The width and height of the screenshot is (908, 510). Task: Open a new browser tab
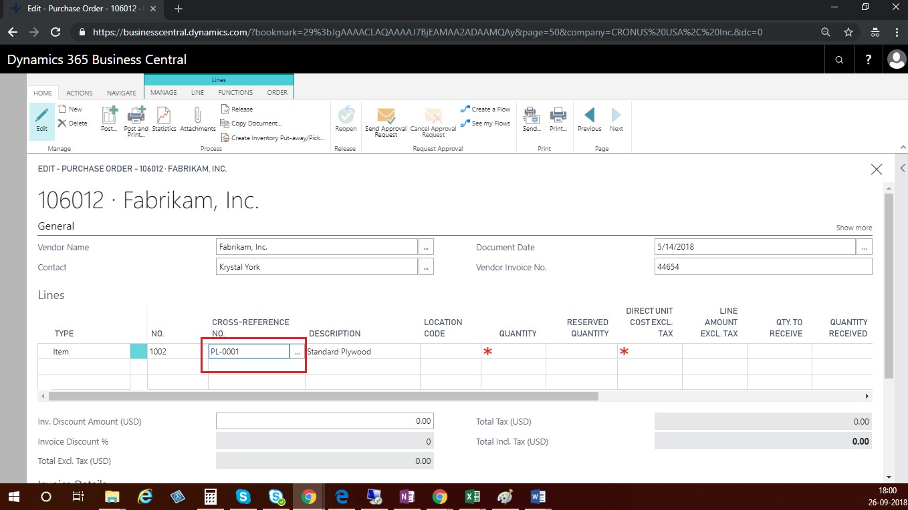[179, 9]
